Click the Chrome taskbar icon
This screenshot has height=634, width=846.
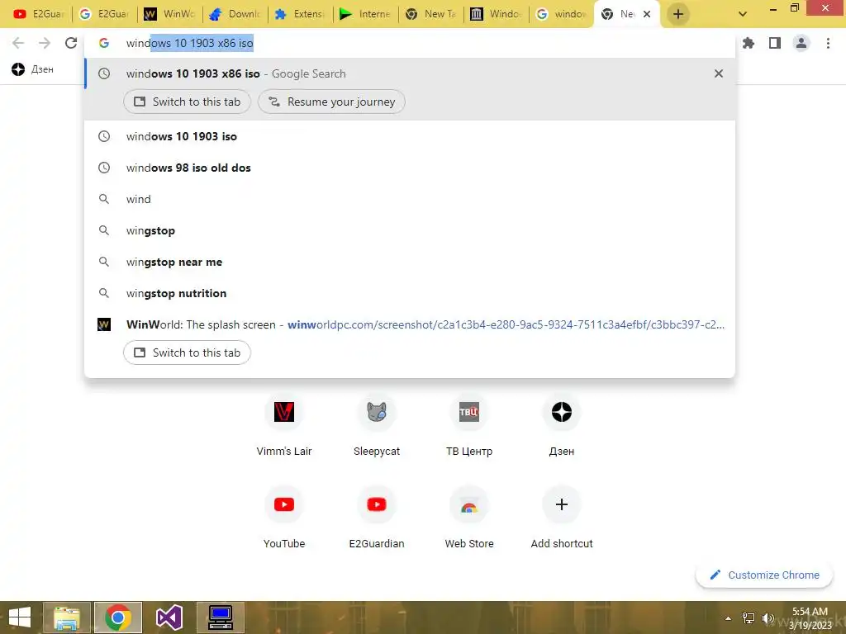click(x=118, y=617)
